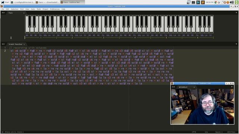Image resolution: width=239 pixels, height=134 pixels.
Task: Click the tab navigation arrows in the PianoTune pane
Action: (3, 44)
